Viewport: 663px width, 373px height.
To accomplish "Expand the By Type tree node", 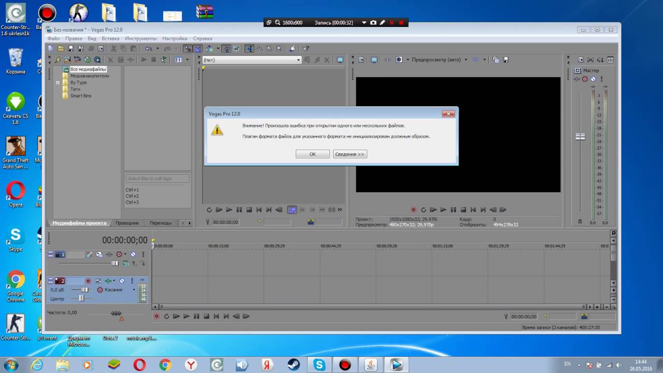I will (58, 82).
